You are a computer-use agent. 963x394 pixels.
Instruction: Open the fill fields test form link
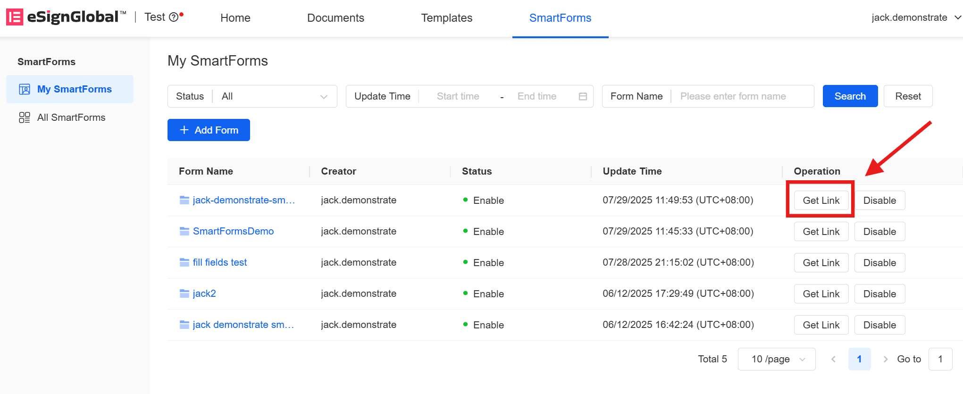point(220,262)
